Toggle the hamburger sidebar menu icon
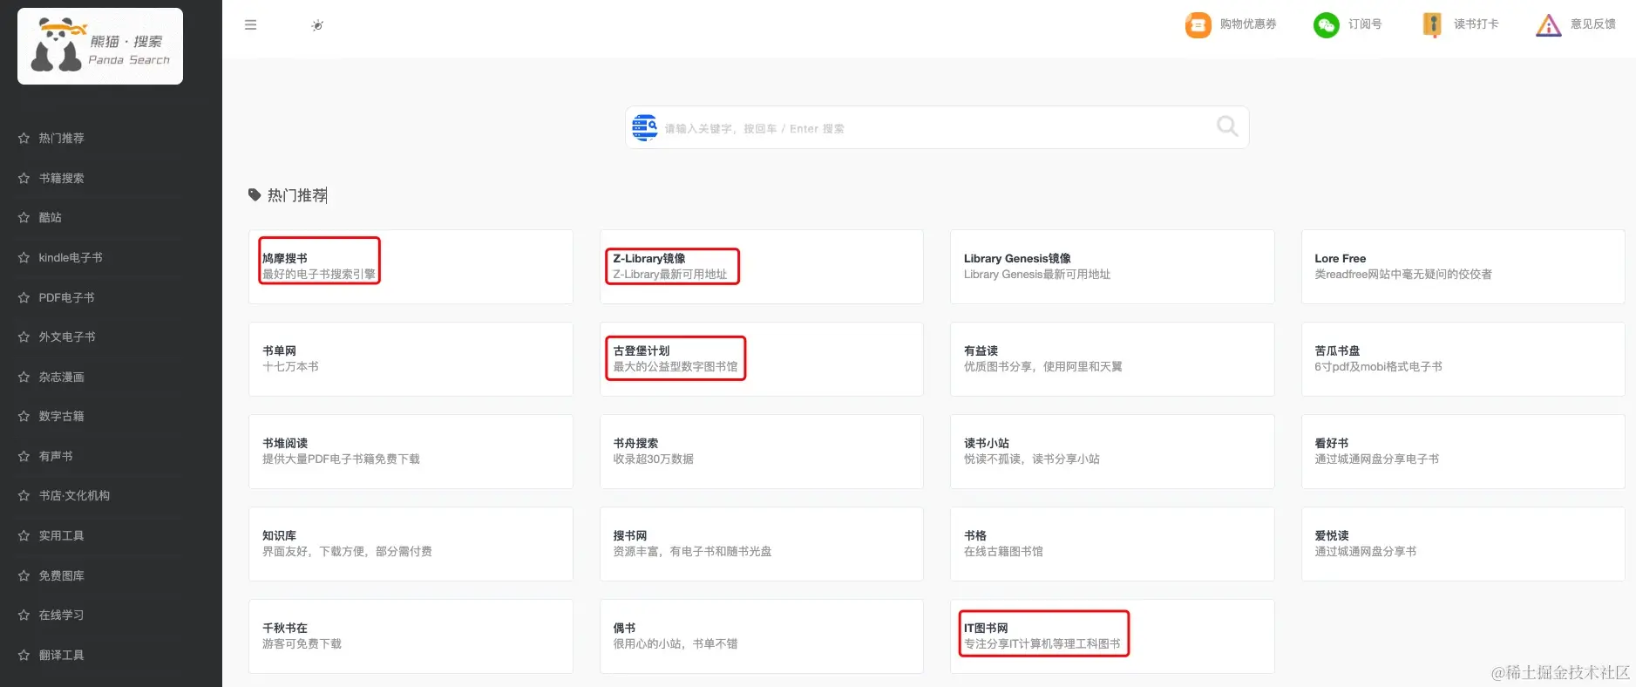The width and height of the screenshot is (1636, 687). 251,25
